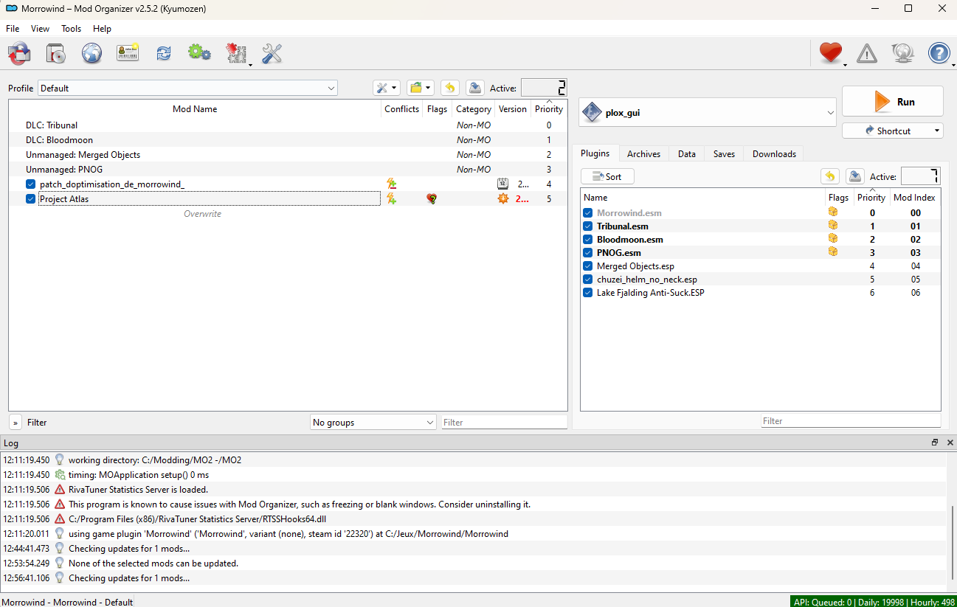Open the Notifications warning triangle icon
957x607 pixels.
[867, 53]
